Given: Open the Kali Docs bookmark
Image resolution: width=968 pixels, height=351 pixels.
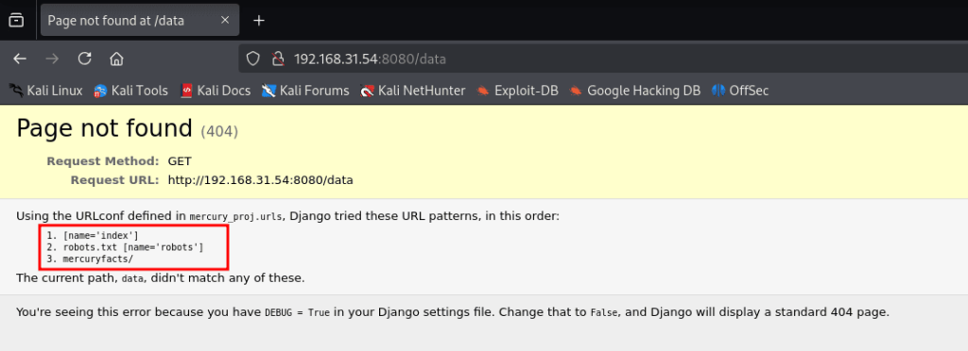Looking at the screenshot, I should pyautogui.click(x=216, y=92).
